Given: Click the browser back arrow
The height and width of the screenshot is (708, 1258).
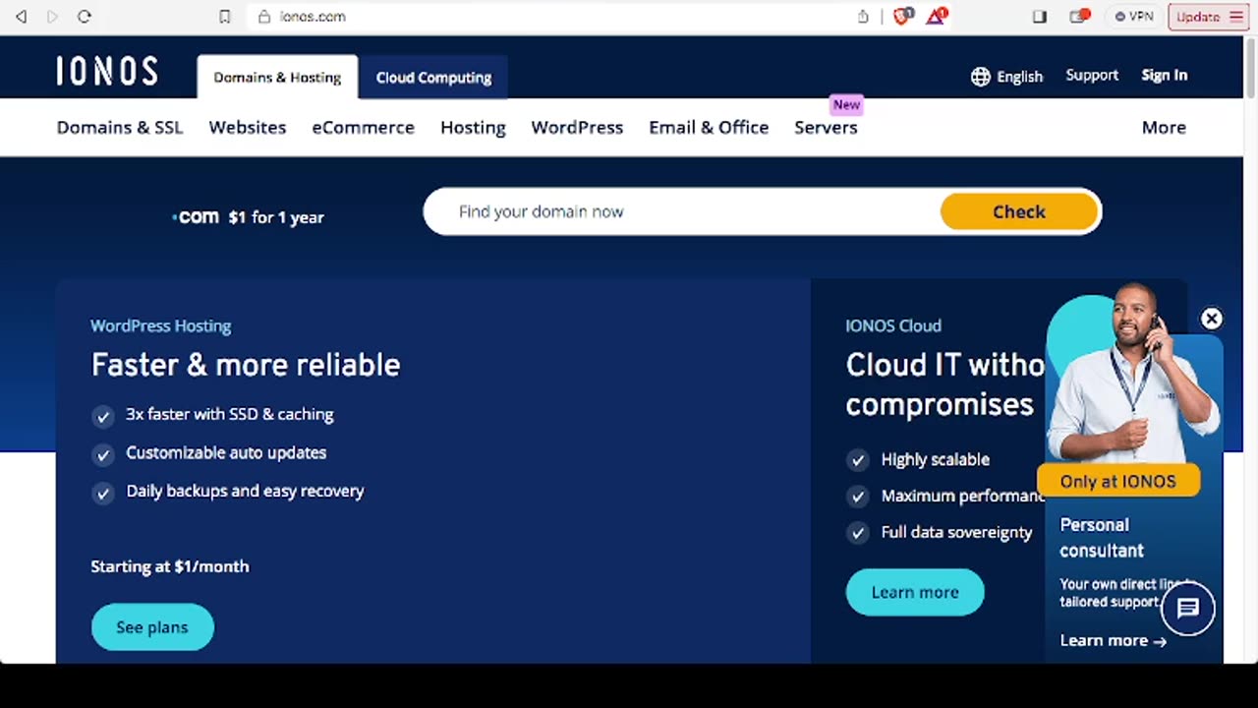Looking at the screenshot, I should point(21,17).
